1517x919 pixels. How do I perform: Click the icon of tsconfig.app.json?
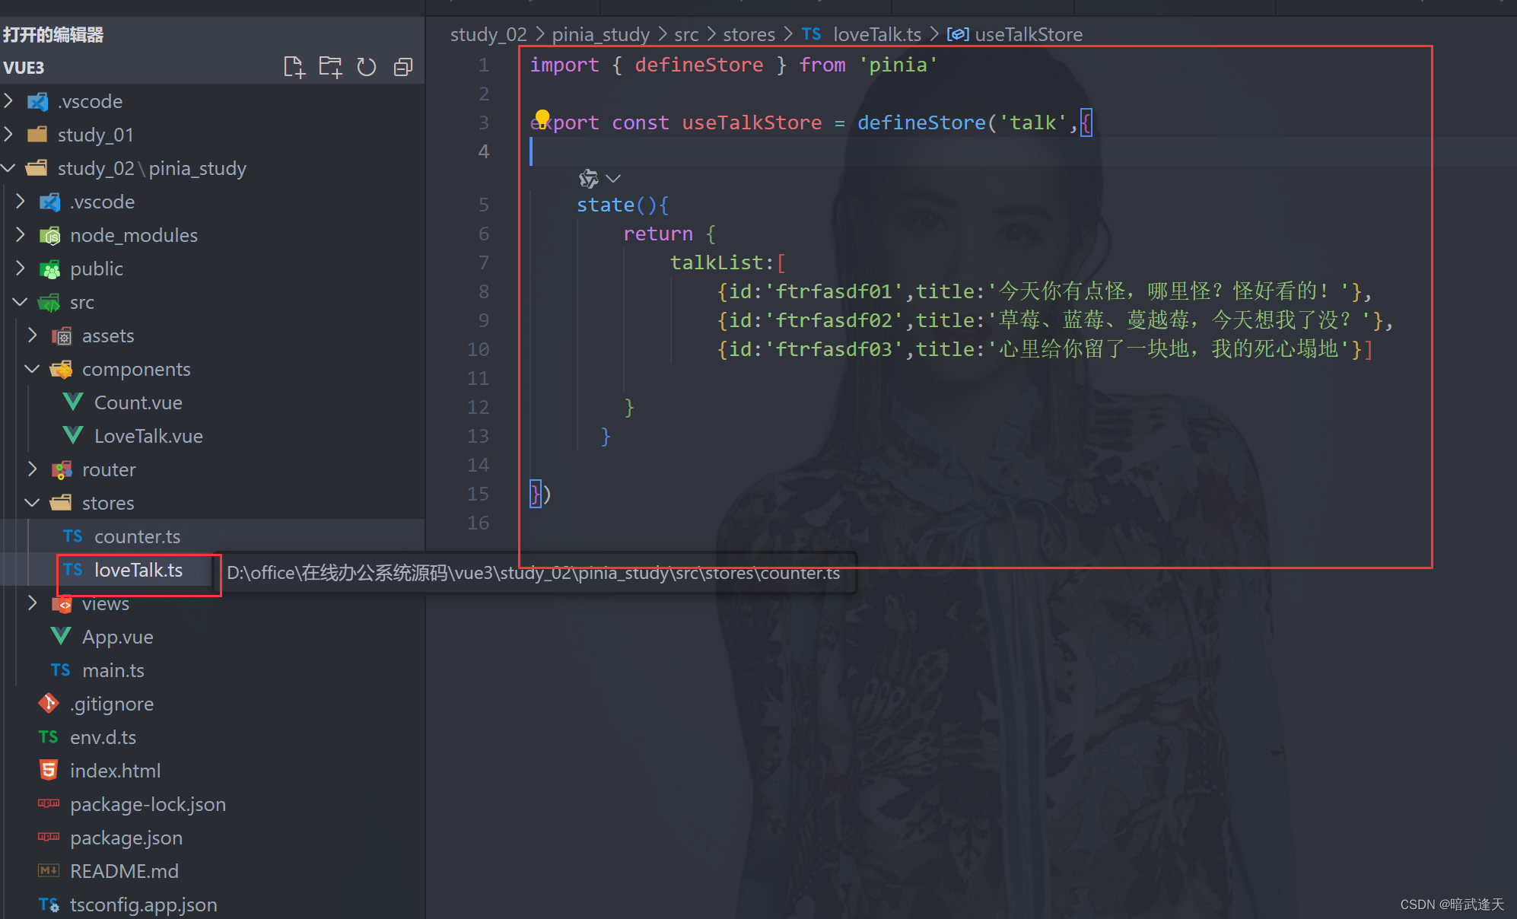[x=49, y=905]
